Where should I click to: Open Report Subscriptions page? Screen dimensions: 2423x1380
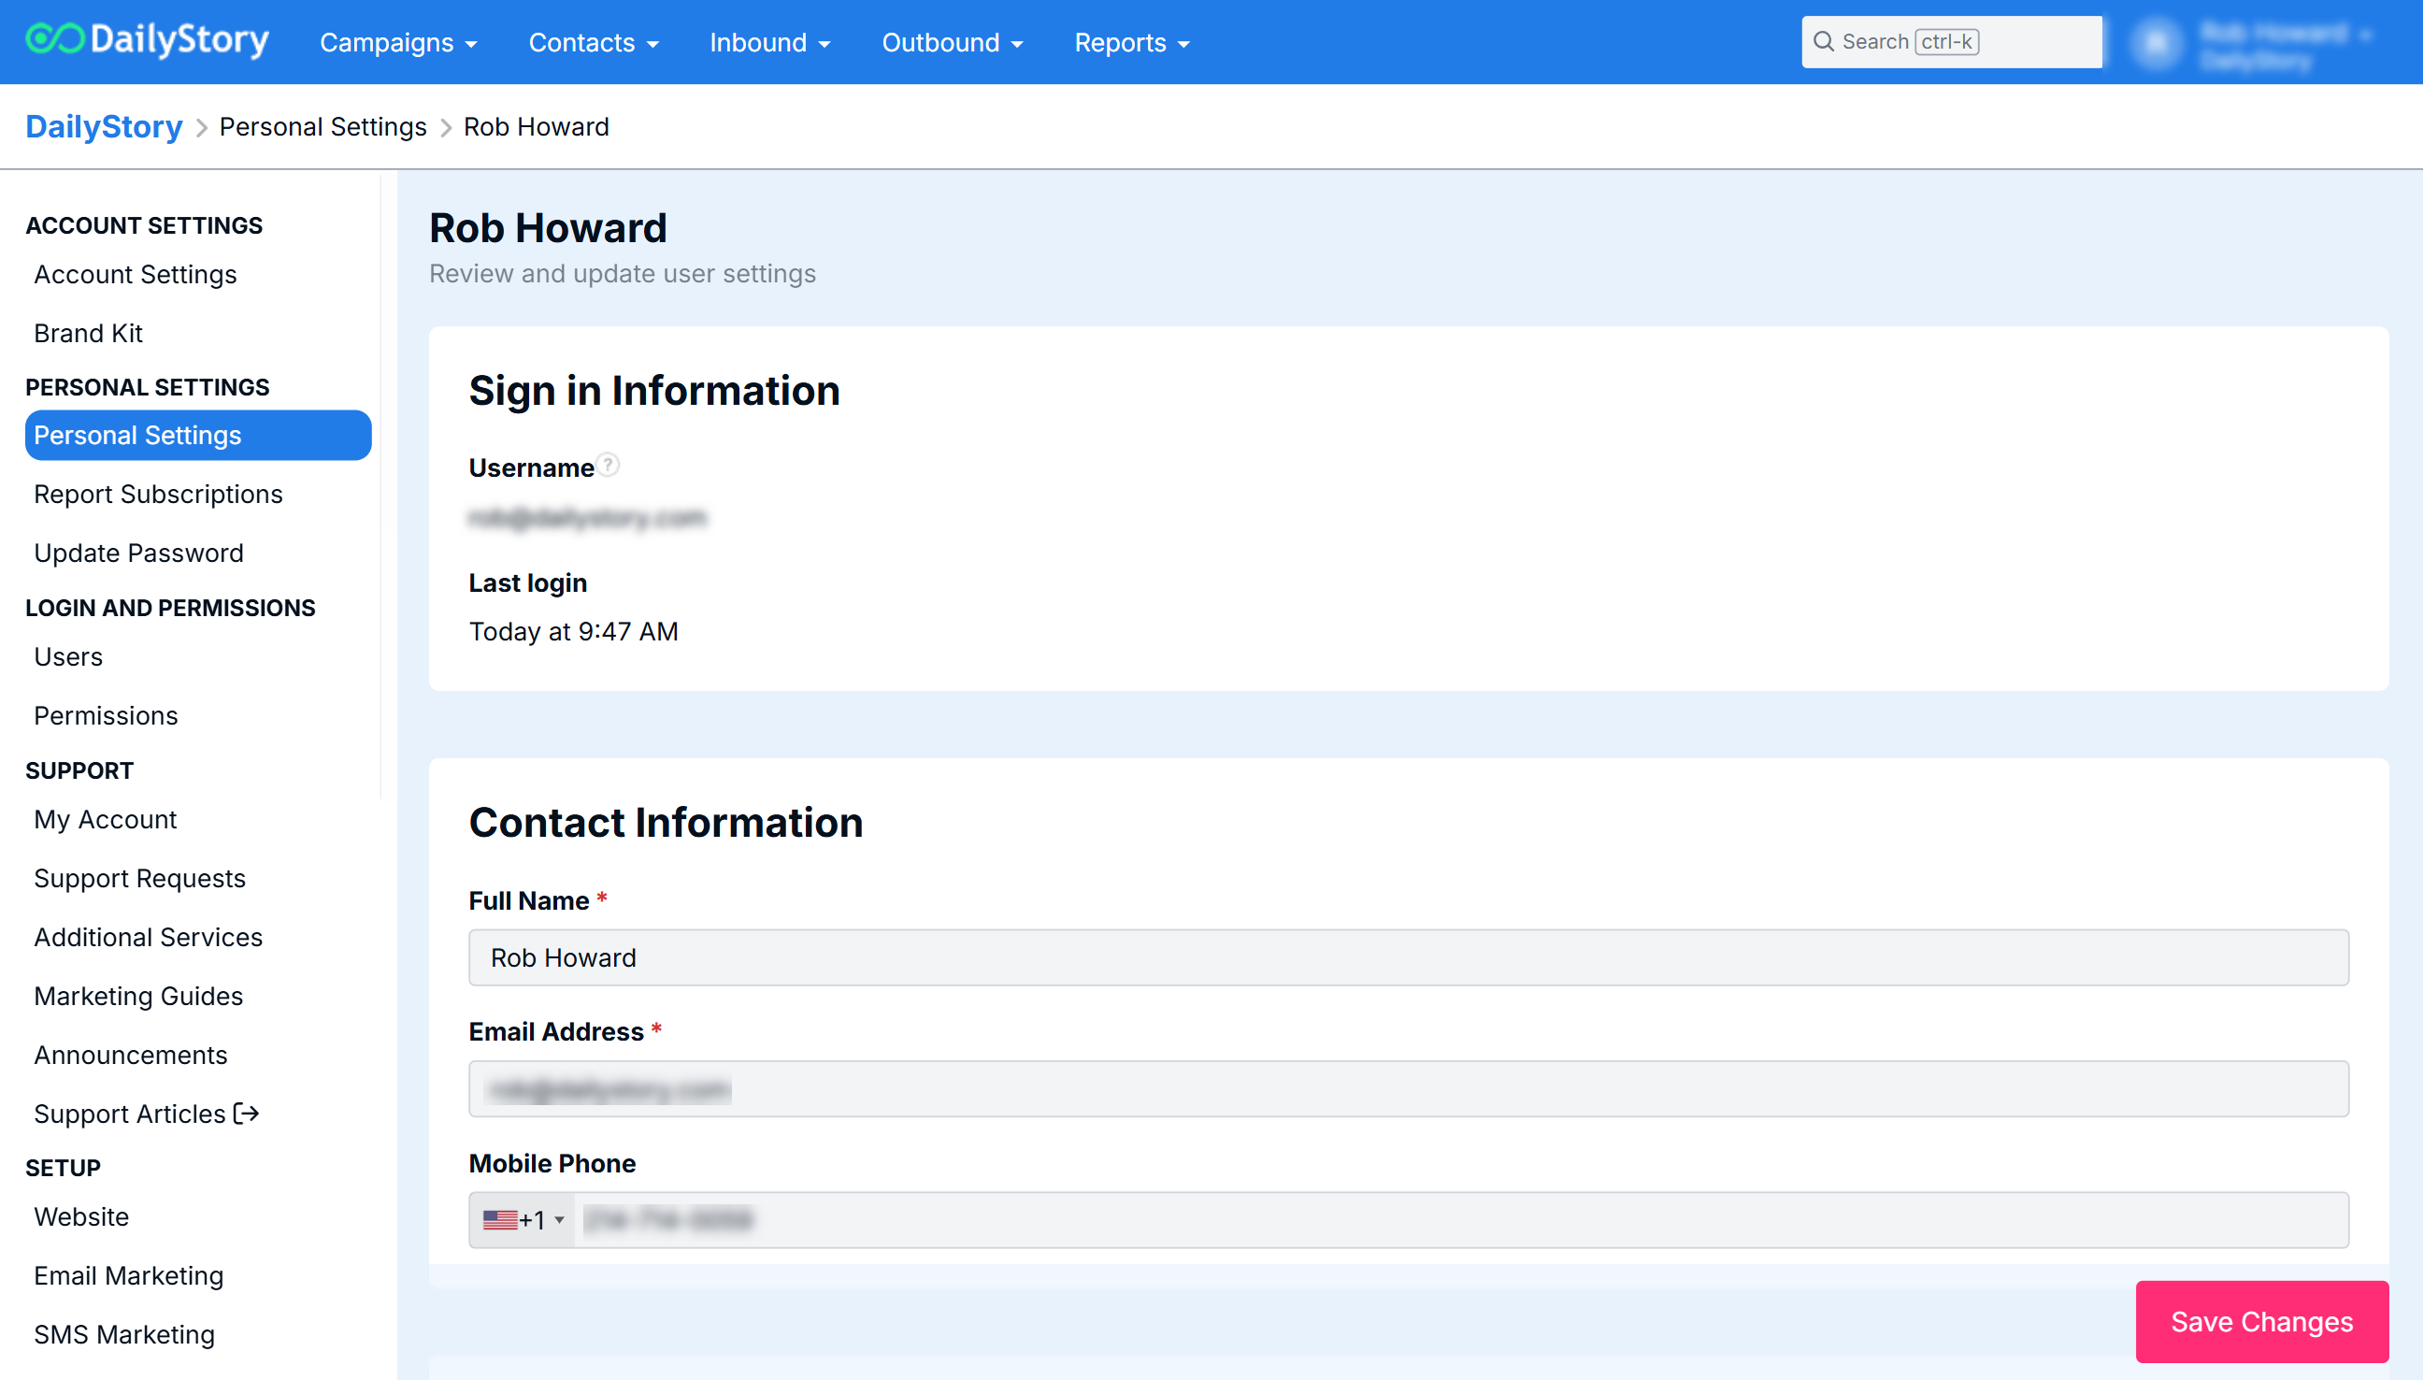158,494
